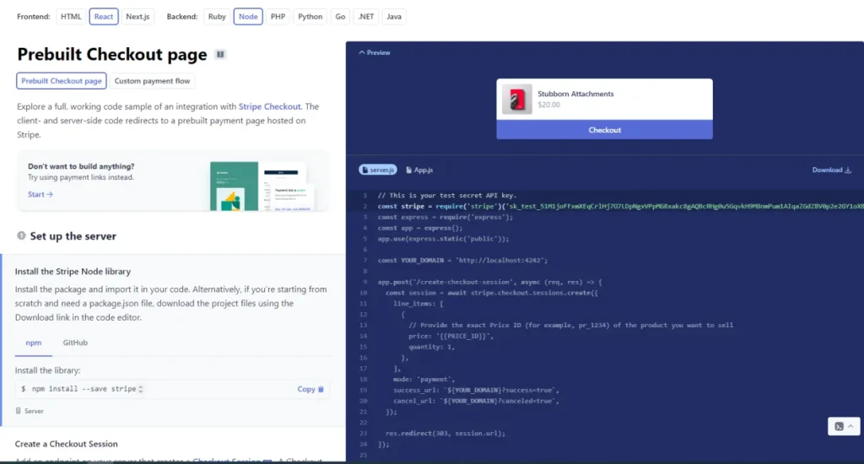Click the icon next to the page title
The image size is (864, 464).
(x=220, y=55)
